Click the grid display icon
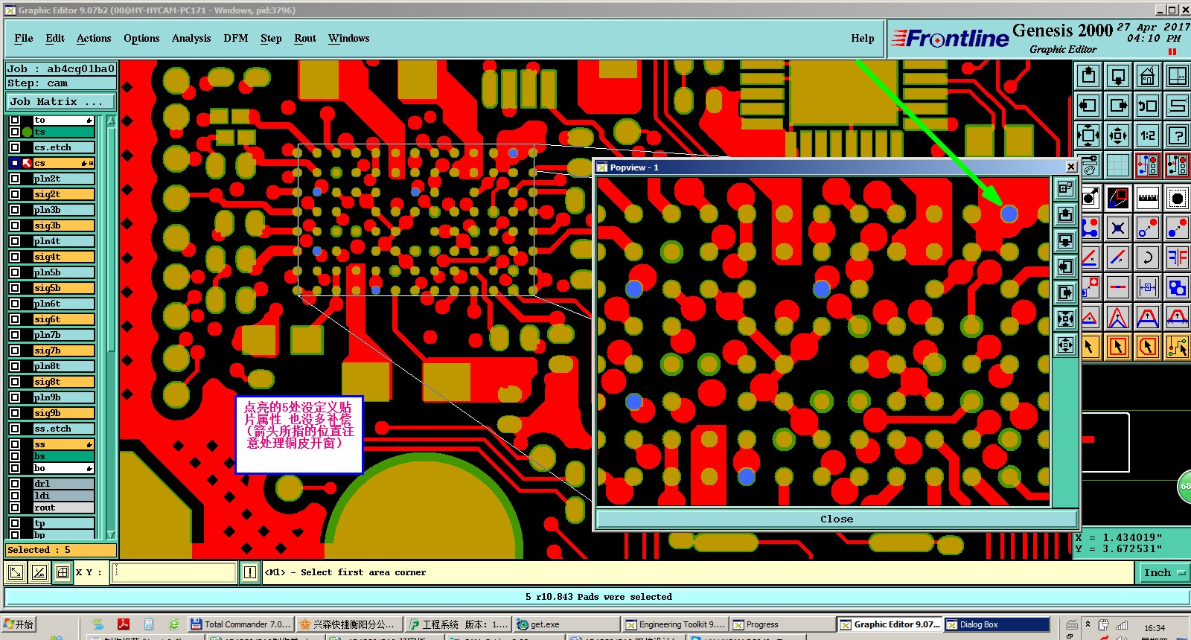 click(x=1118, y=166)
